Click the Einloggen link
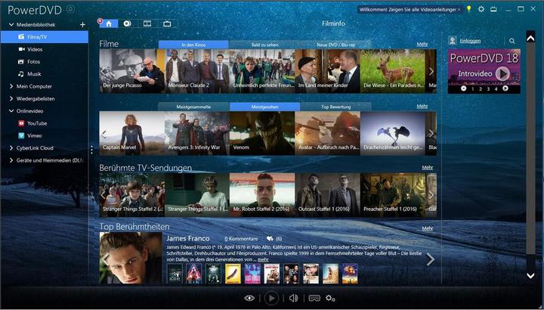Image resolution: width=544 pixels, height=310 pixels. pyautogui.click(x=470, y=41)
